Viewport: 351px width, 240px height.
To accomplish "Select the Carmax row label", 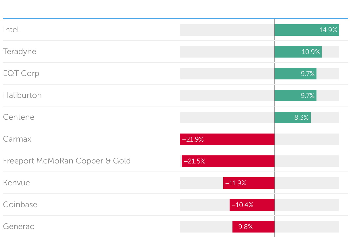I will coord(17,139).
